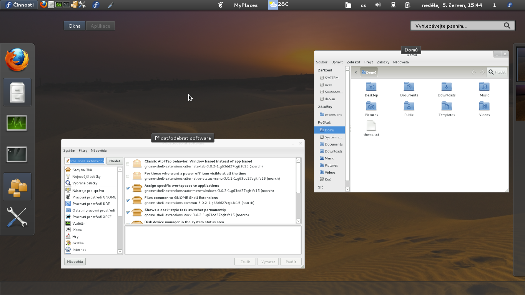The width and height of the screenshot is (525, 295).
Task: Switch to the Aplikace tab
Action: pos(100,26)
